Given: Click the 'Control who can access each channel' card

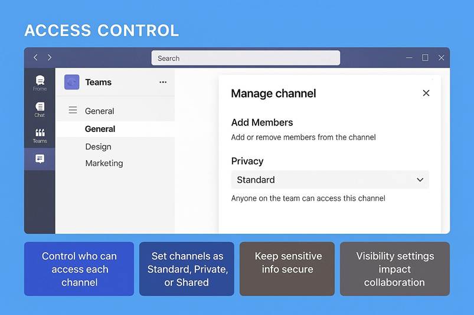Looking at the screenshot, I should tap(79, 269).
